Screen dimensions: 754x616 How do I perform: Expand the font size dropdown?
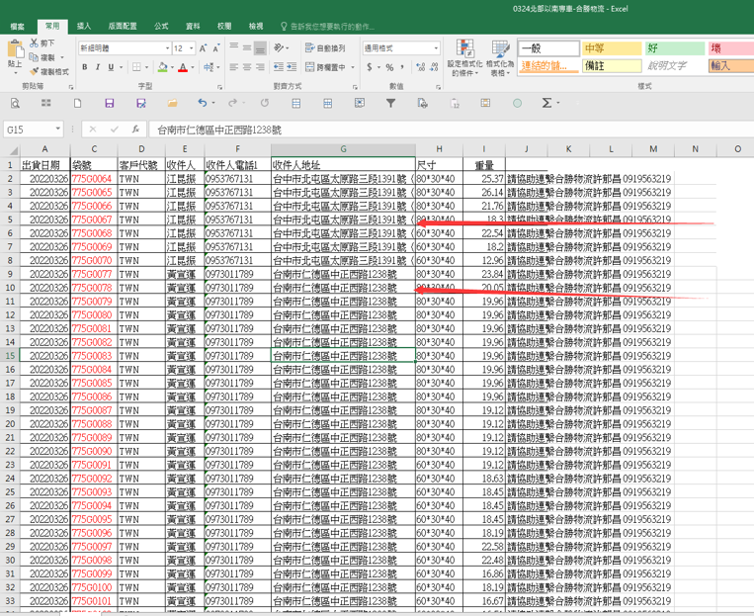191,48
